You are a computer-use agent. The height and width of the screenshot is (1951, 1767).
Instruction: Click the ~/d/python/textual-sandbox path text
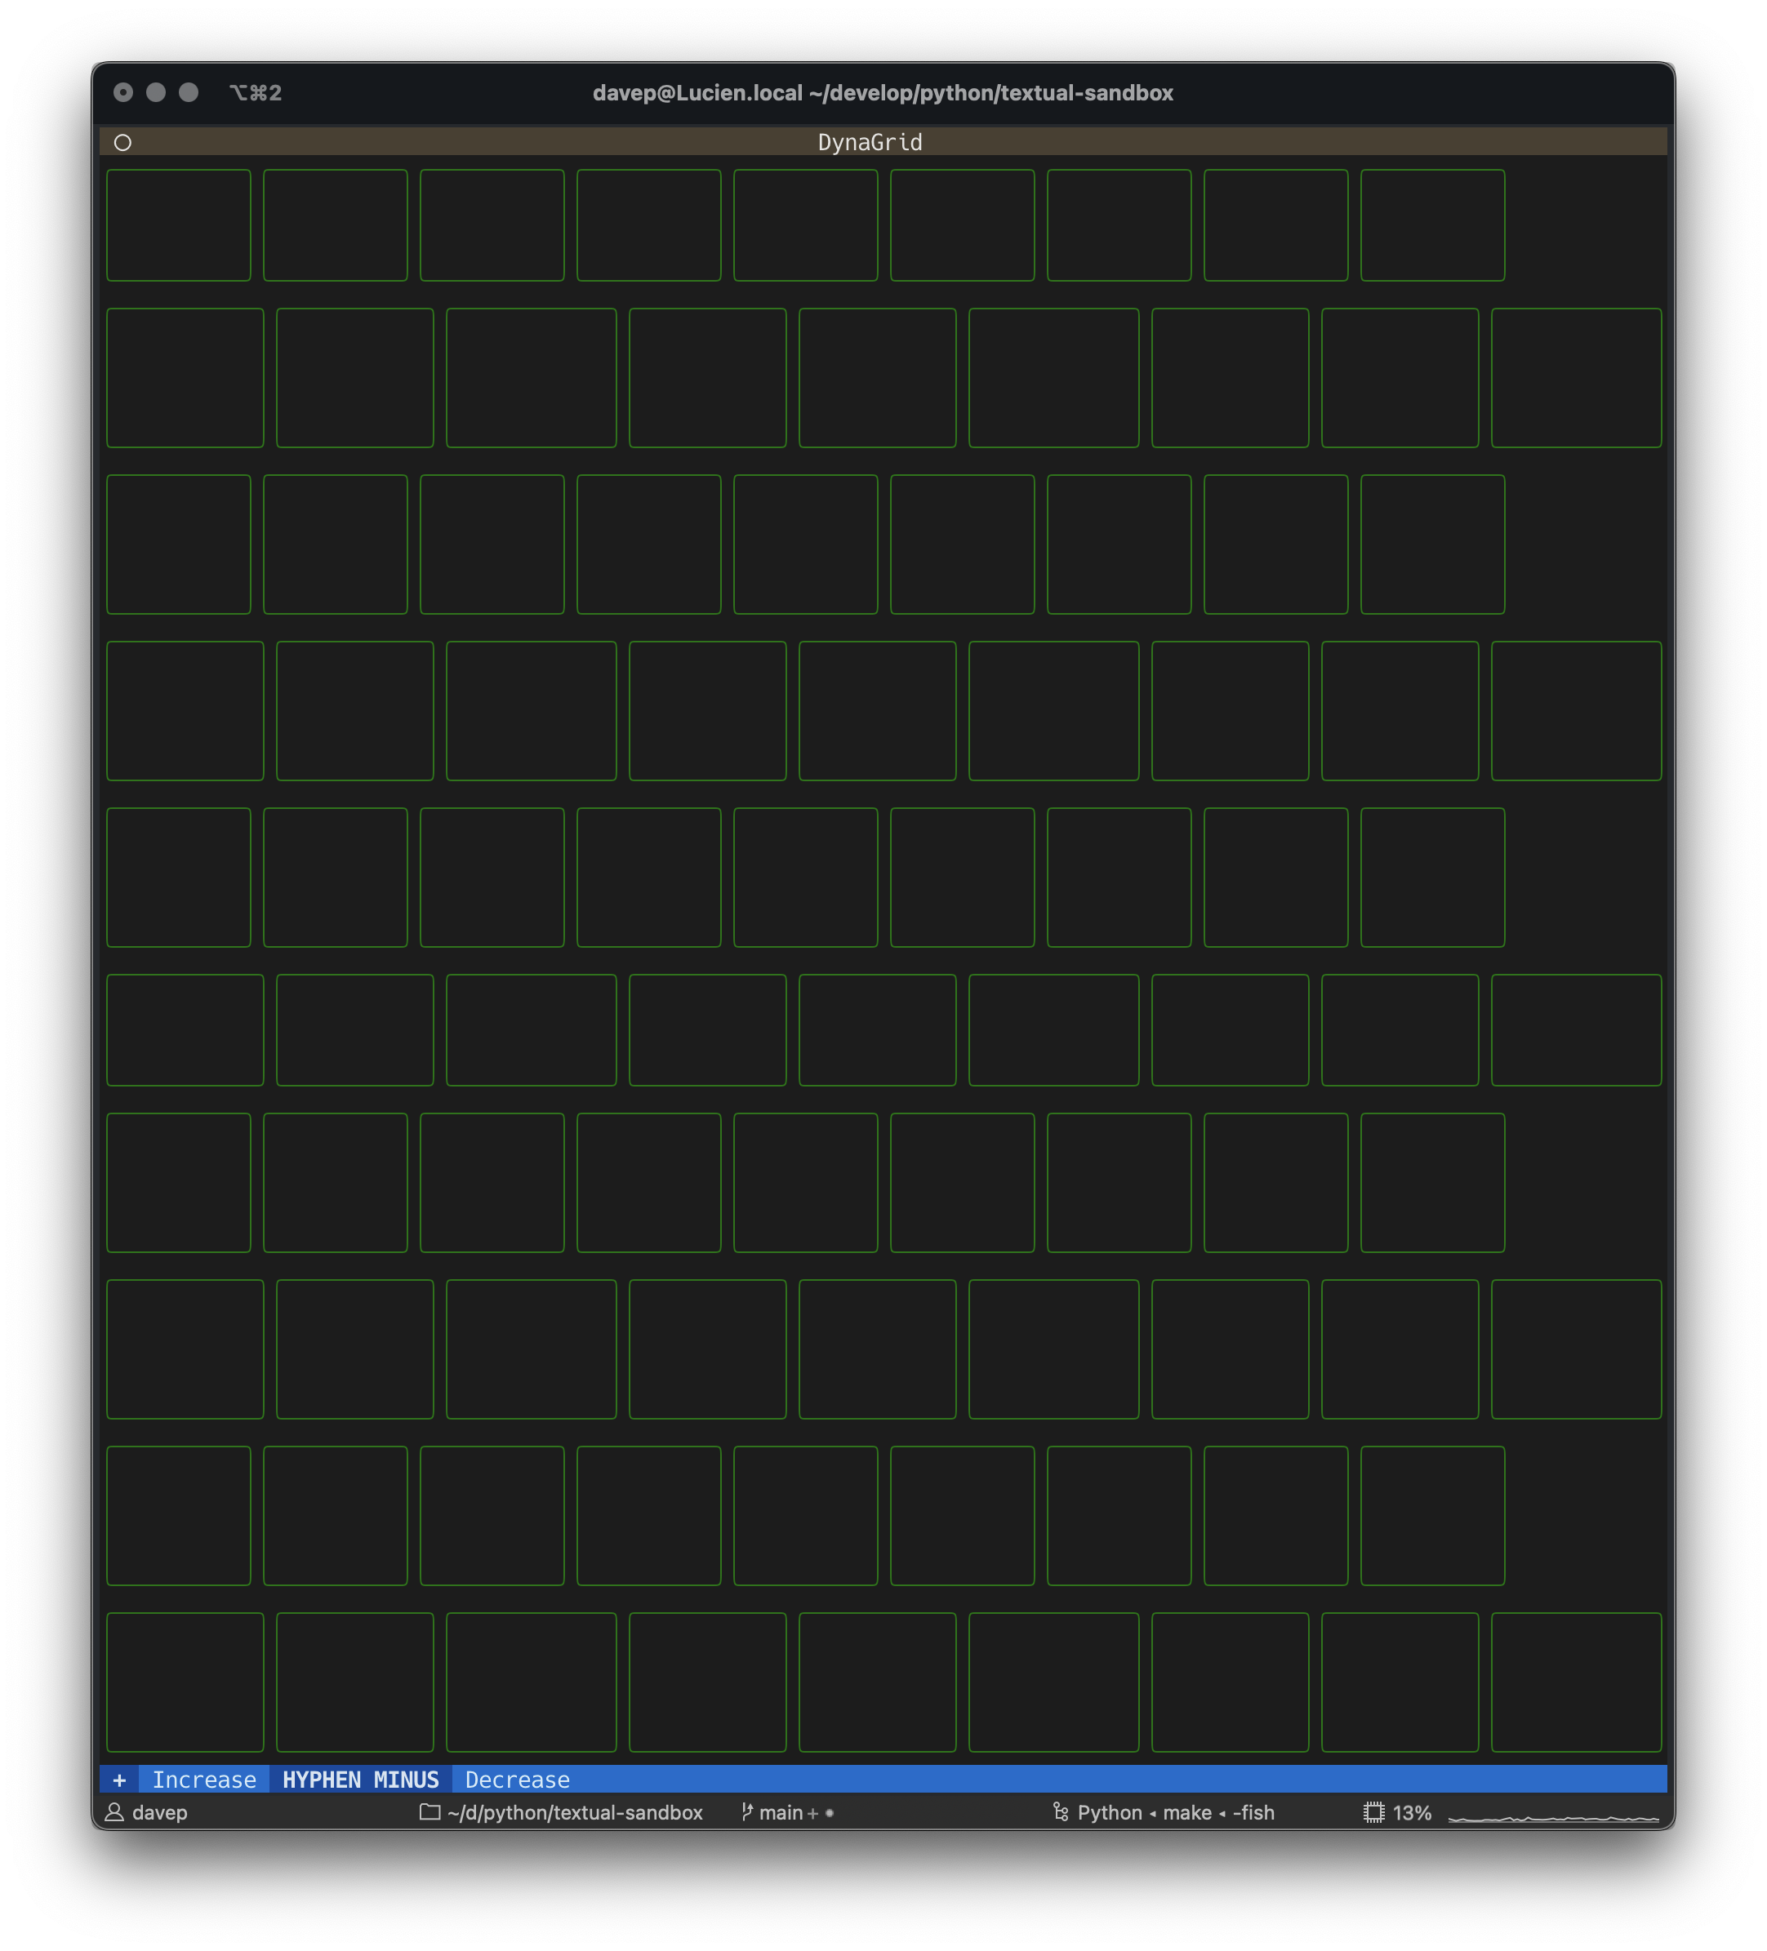[575, 1812]
